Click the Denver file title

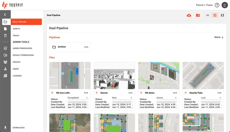(x=104, y=93)
